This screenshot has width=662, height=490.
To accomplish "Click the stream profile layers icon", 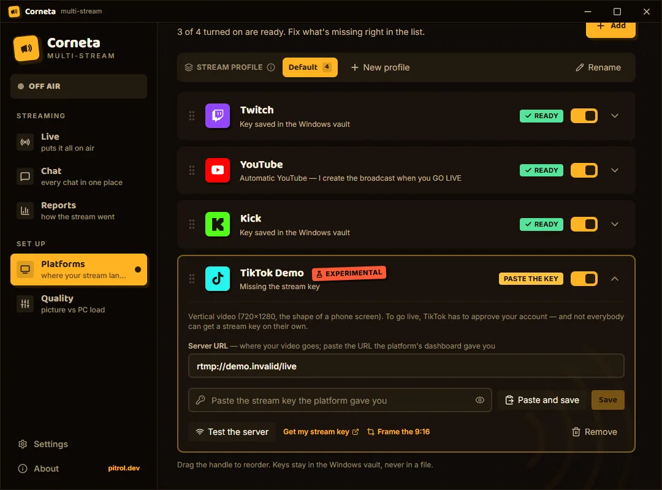I will 189,67.
